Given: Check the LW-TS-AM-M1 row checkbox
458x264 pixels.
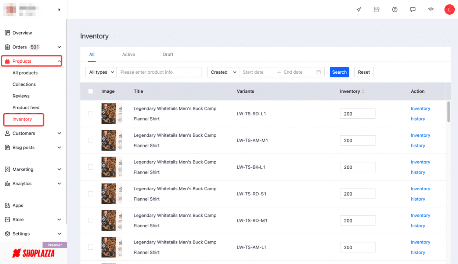Looking at the screenshot, I should click(x=91, y=140).
